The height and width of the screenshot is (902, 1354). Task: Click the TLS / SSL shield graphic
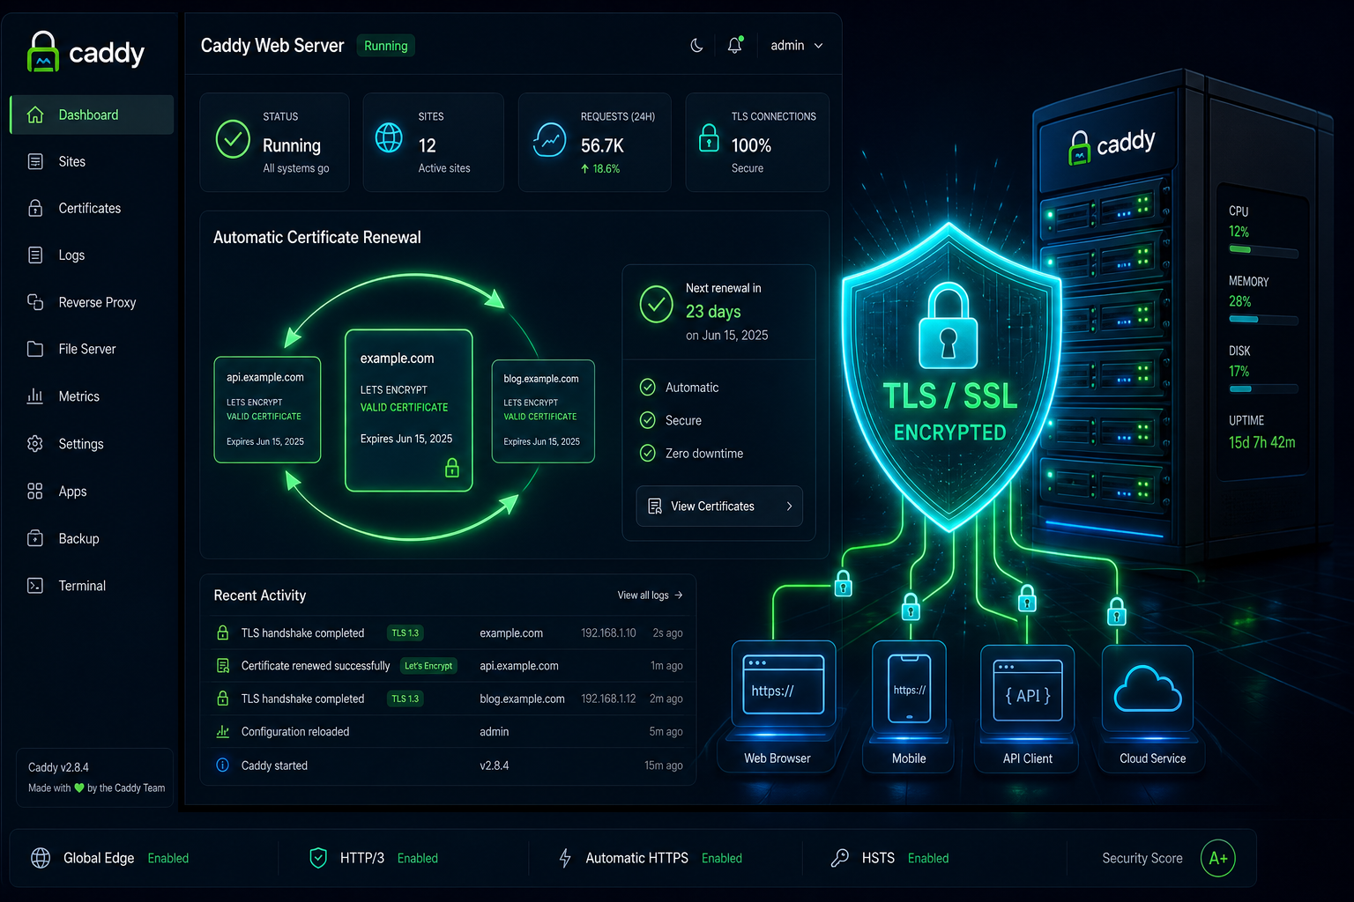tap(950, 379)
